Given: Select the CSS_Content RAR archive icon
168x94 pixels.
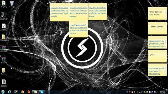Looking at the screenshot, I should [4, 49].
